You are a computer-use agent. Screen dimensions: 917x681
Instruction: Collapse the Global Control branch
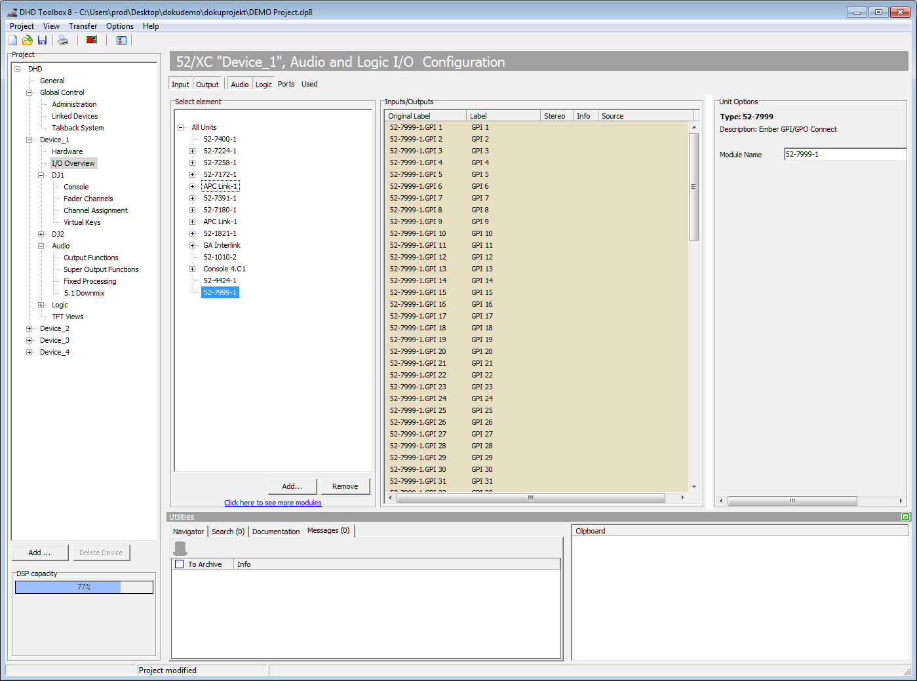click(29, 92)
